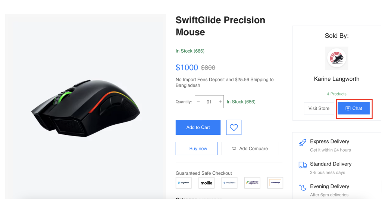Open chat with the seller
Image resolution: width=382 pixels, height=199 pixels.
point(354,108)
